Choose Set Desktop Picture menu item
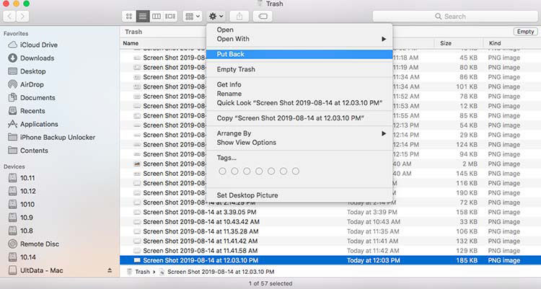 [x=247, y=195]
